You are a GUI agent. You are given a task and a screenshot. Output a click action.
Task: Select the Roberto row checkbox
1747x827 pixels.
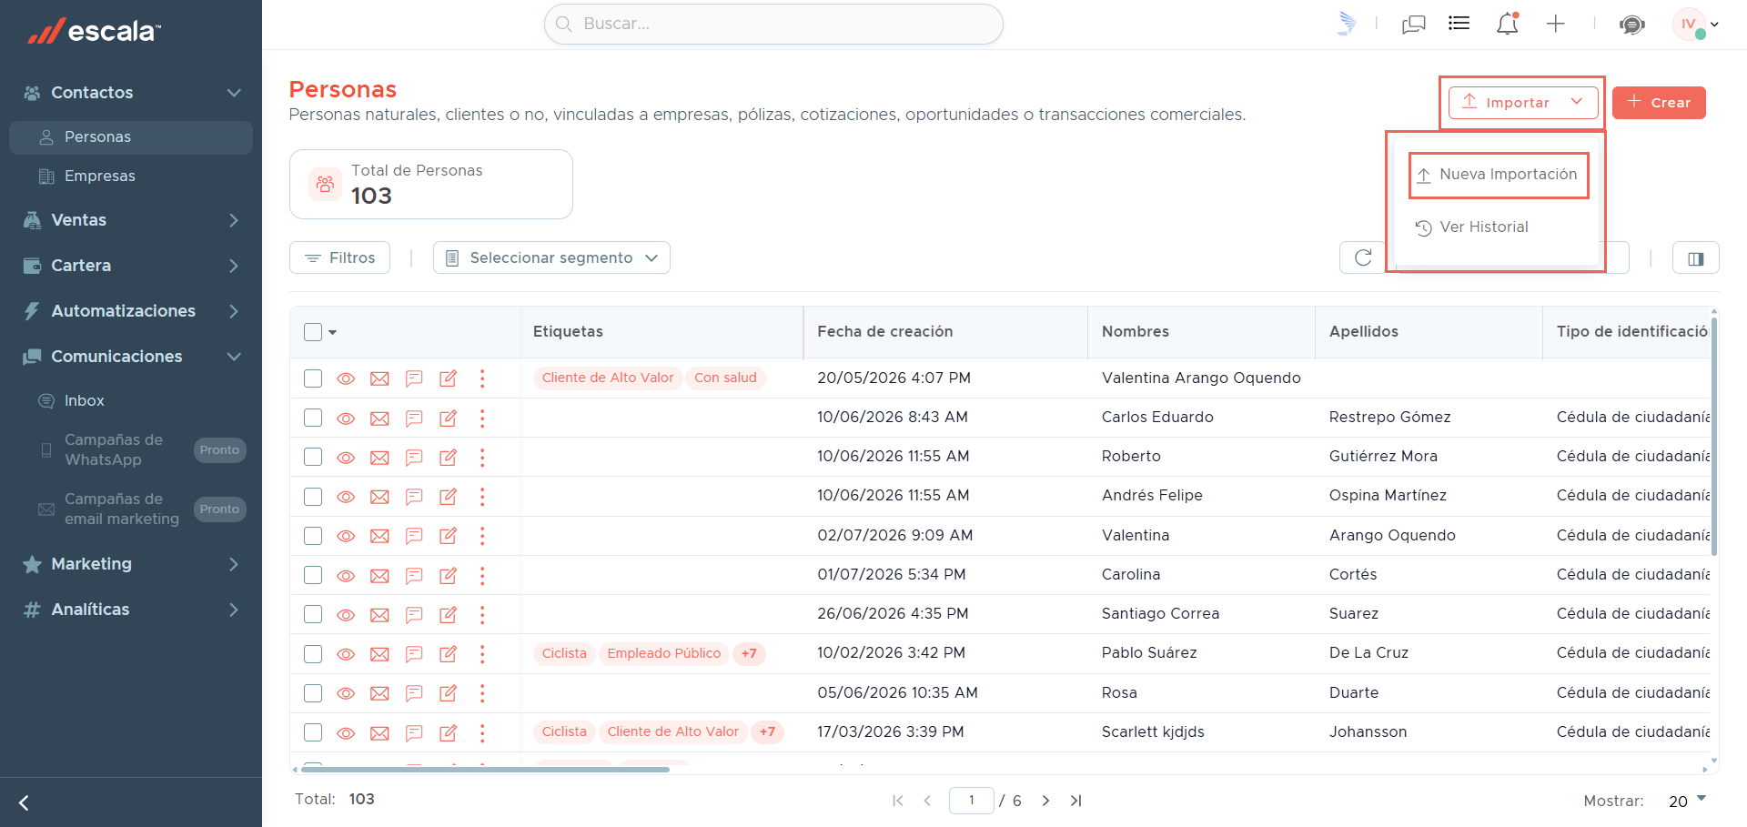point(313,457)
